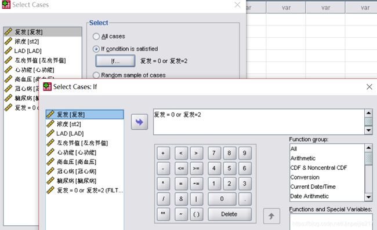Select 浓度 [st2] in Select Cases list

pyautogui.click(x=43, y=41)
